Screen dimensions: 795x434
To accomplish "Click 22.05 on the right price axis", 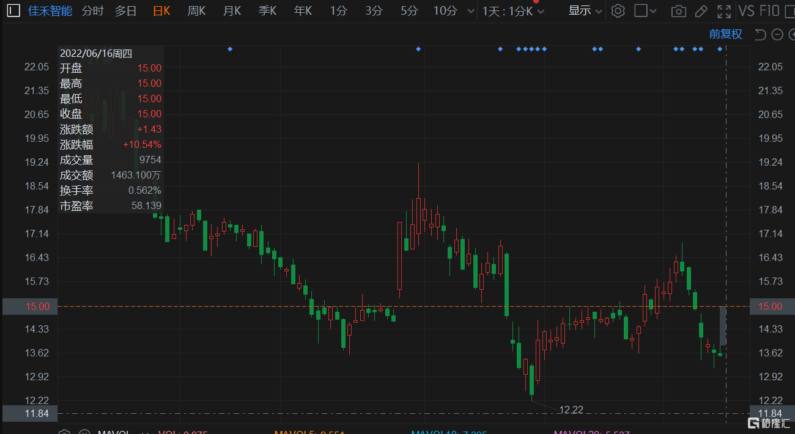I will tap(771, 67).
